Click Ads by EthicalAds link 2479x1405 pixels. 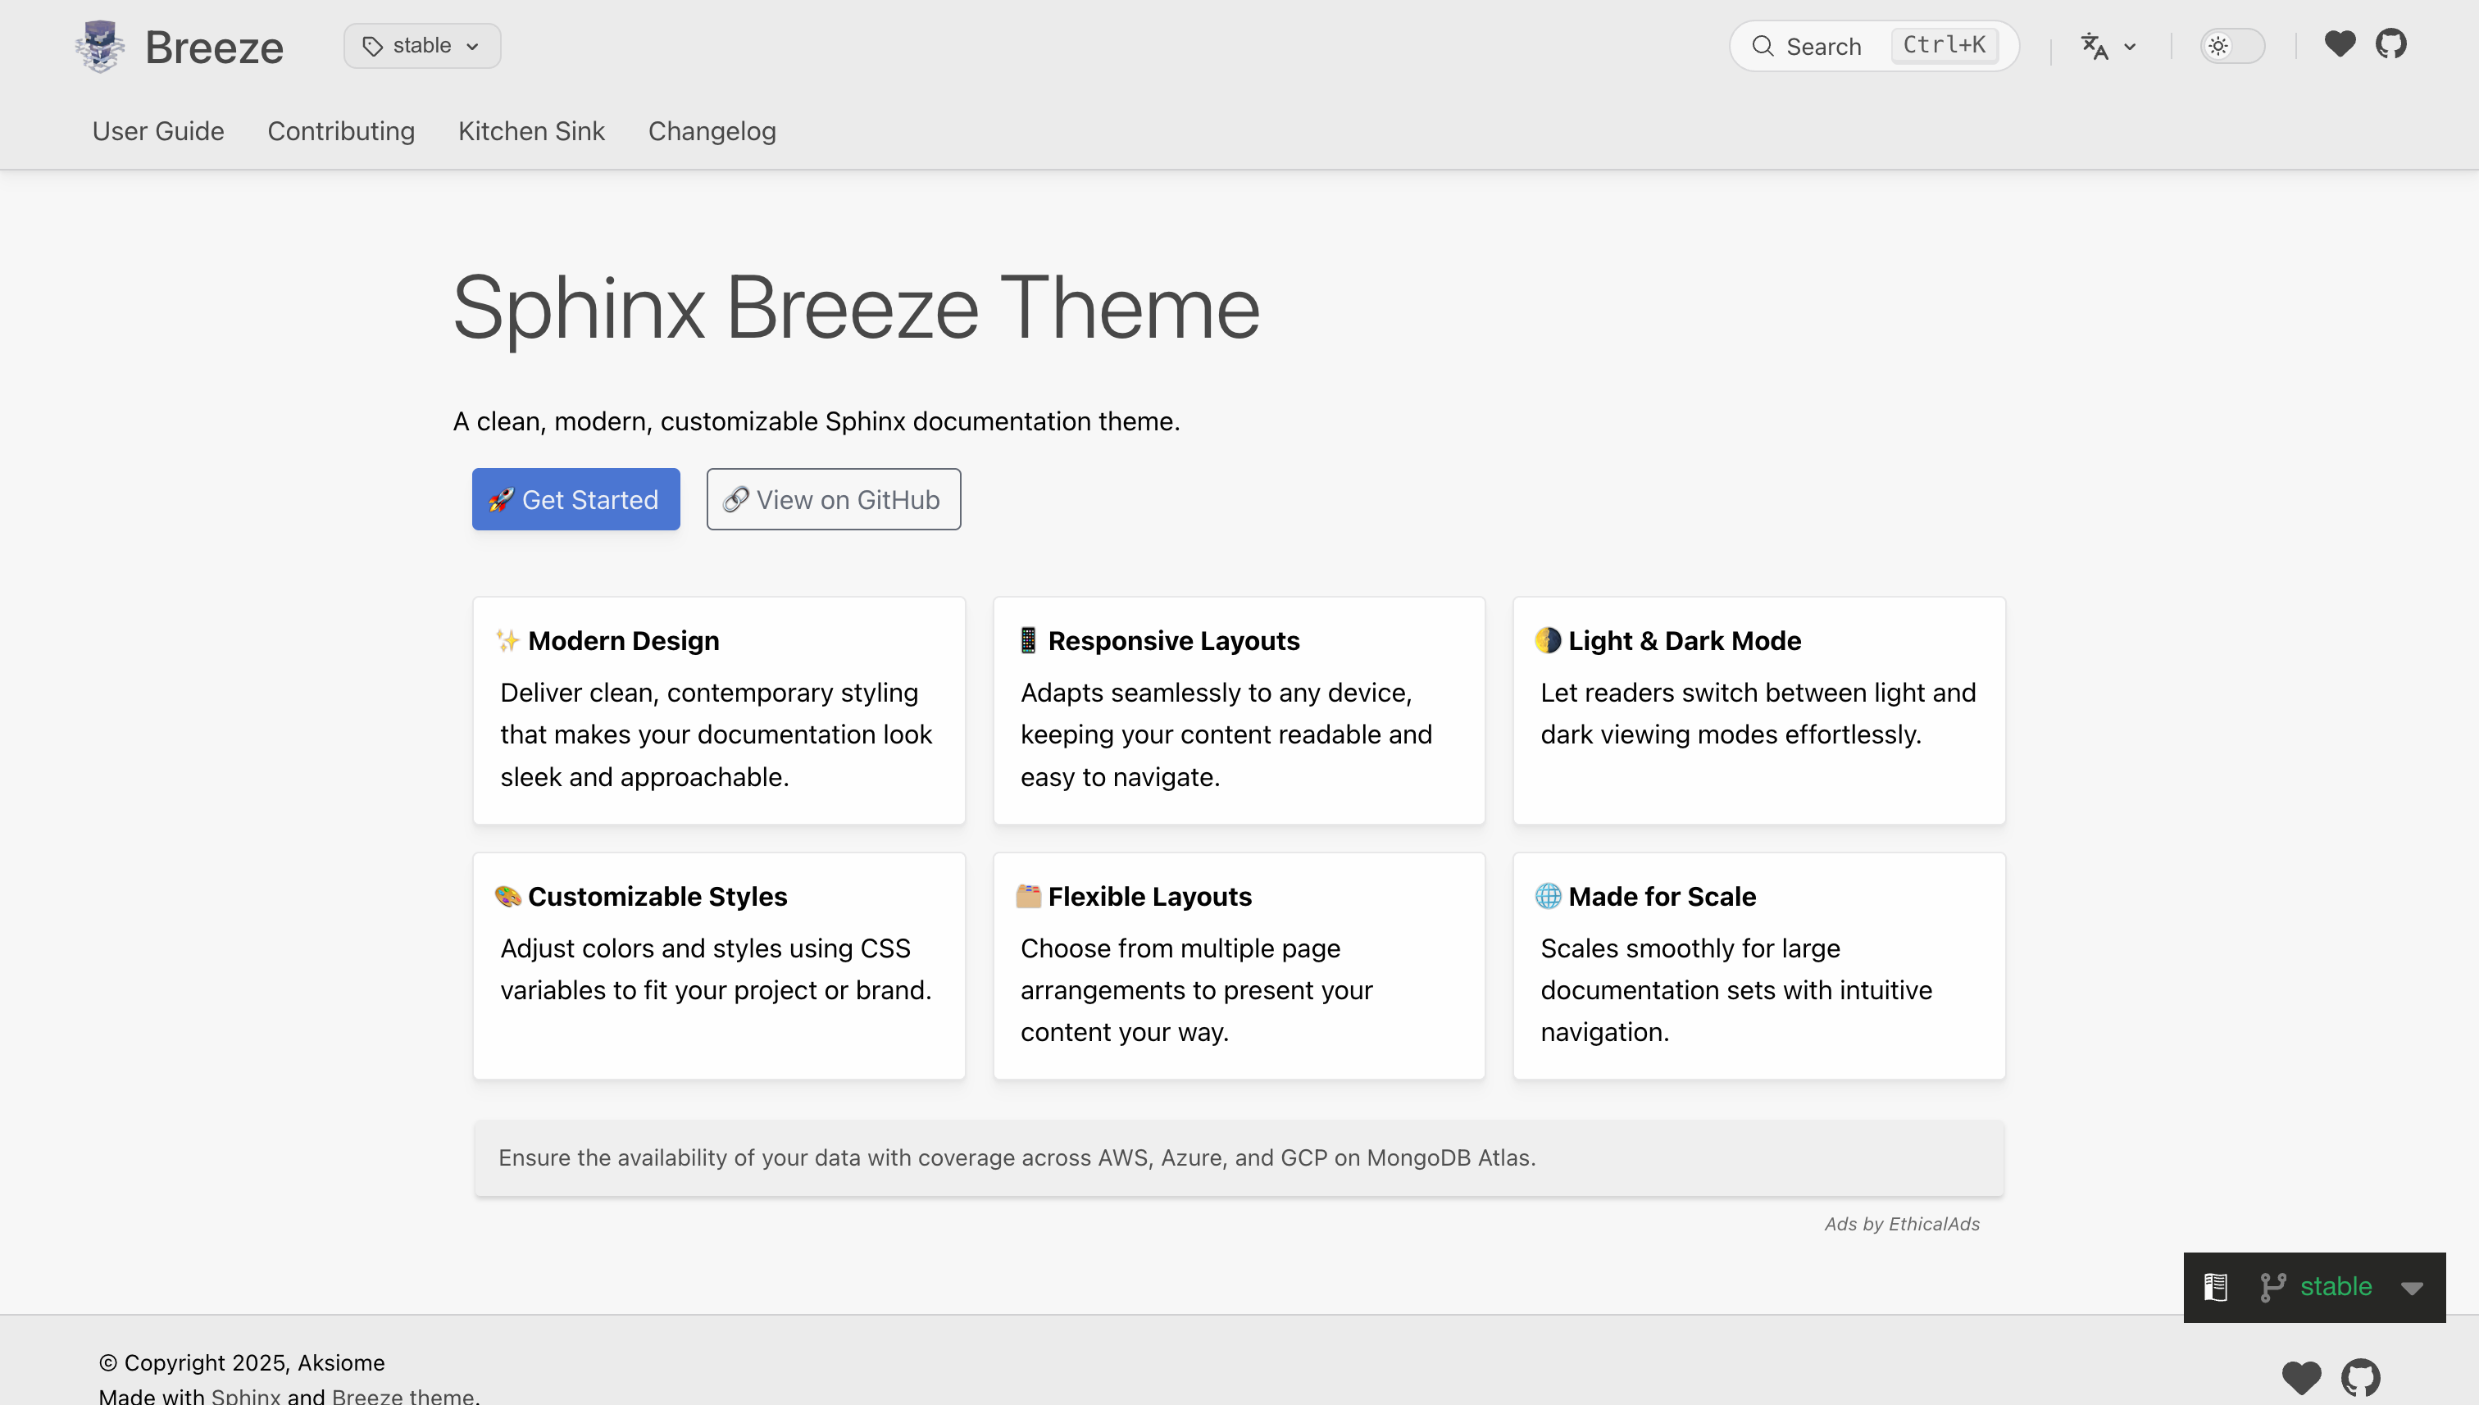pyautogui.click(x=1902, y=1224)
